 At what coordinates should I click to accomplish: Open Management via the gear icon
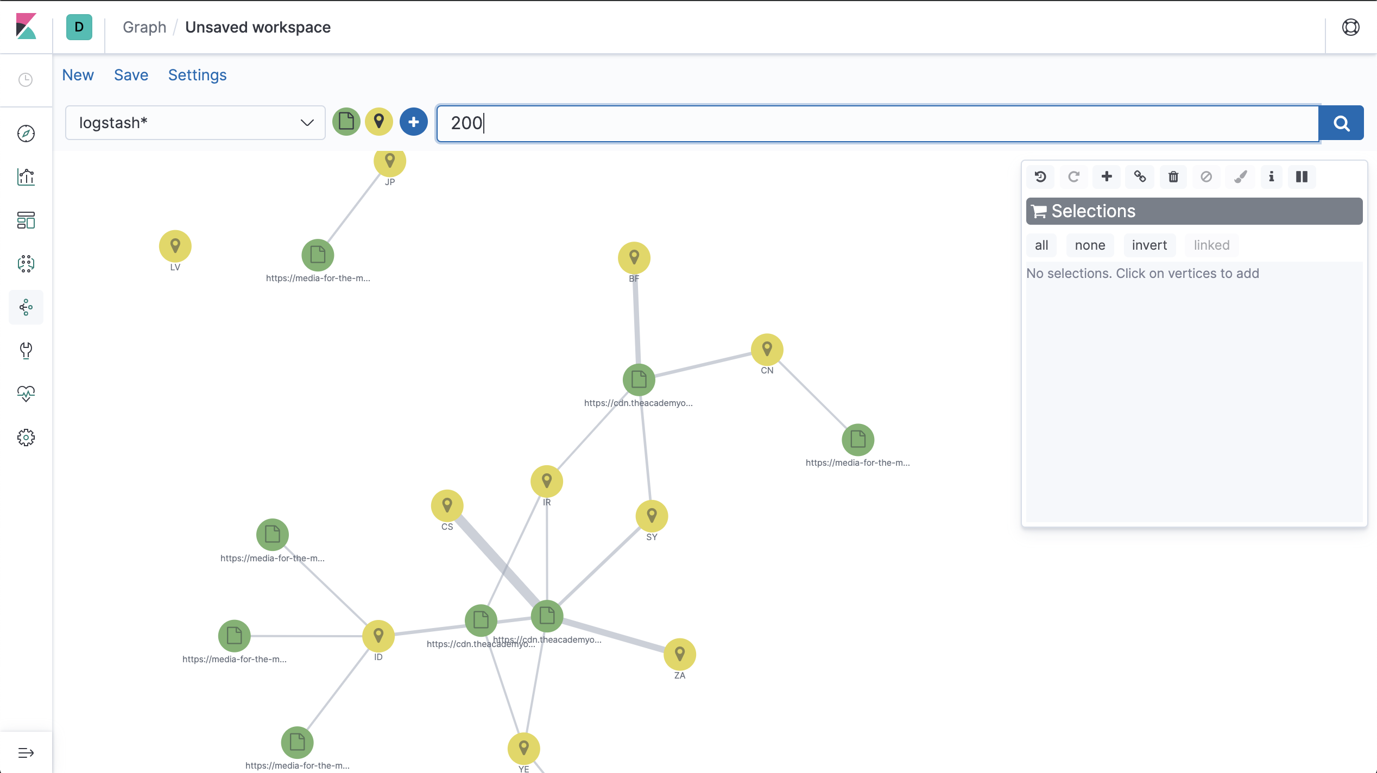click(x=26, y=438)
